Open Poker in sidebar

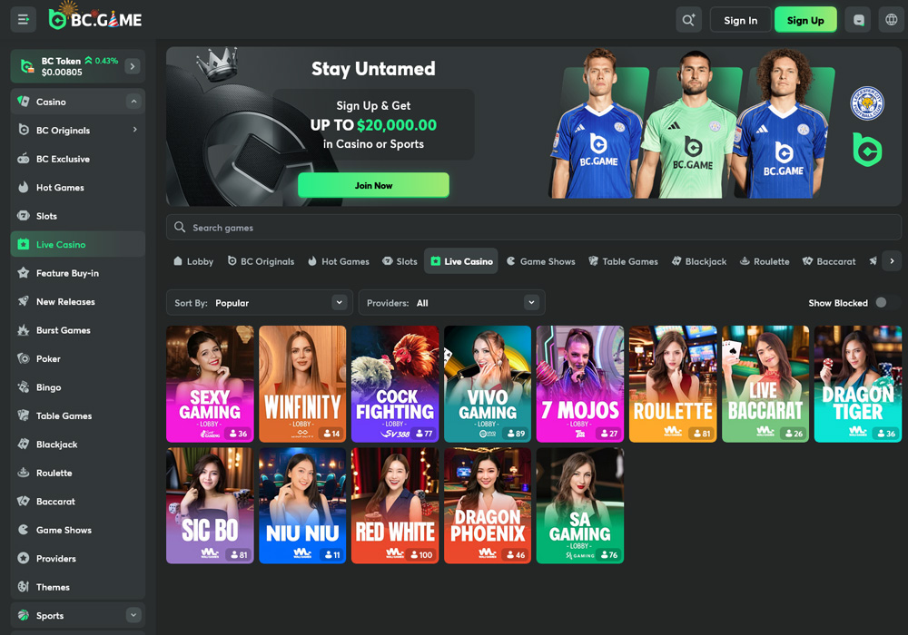77,358
